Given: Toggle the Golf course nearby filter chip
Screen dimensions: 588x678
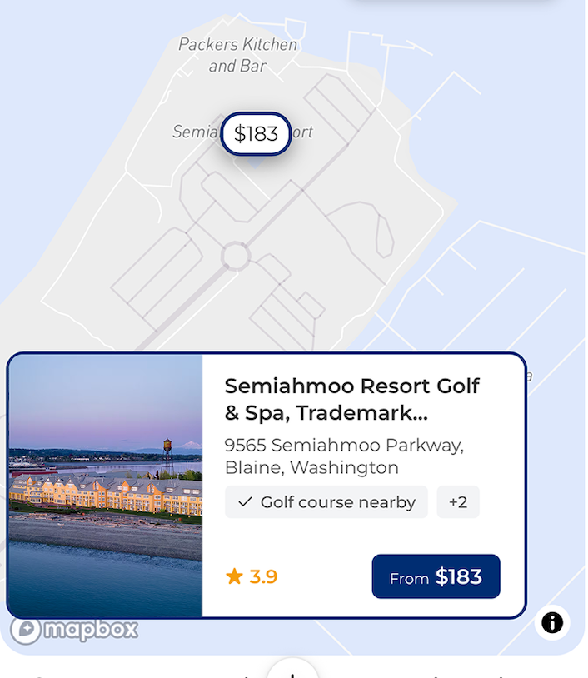Looking at the screenshot, I should tap(326, 502).
